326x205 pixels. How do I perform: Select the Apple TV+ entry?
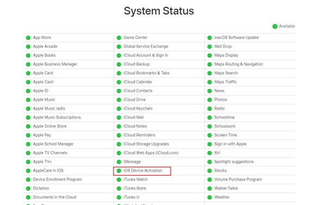pyautogui.click(x=42, y=162)
